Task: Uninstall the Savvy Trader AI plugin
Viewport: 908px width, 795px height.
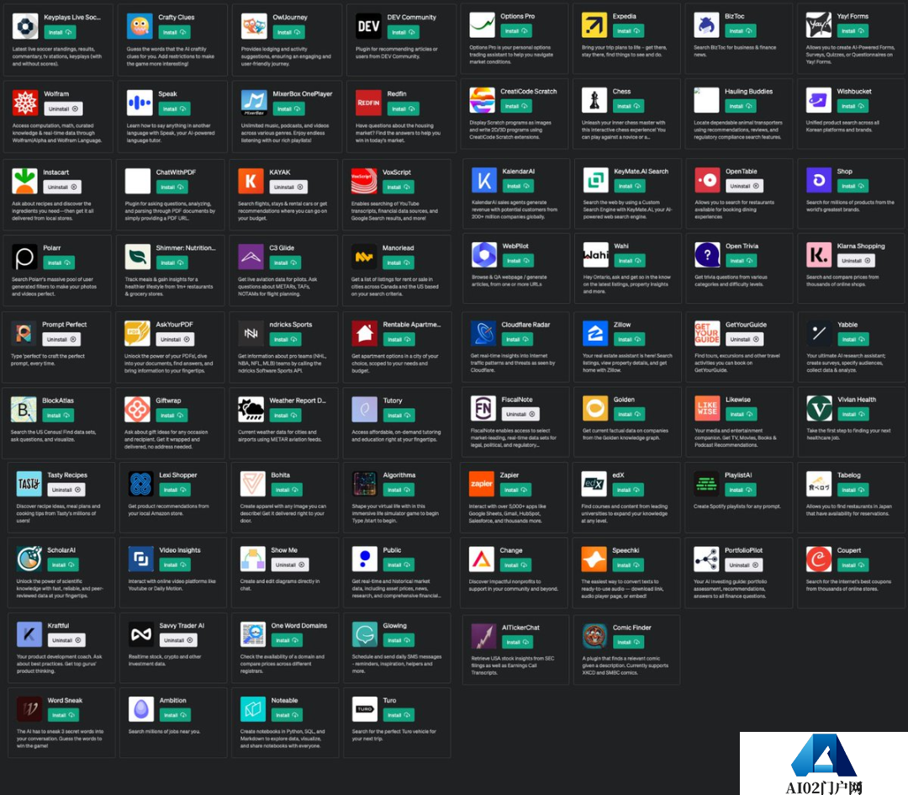Action: click(x=177, y=640)
